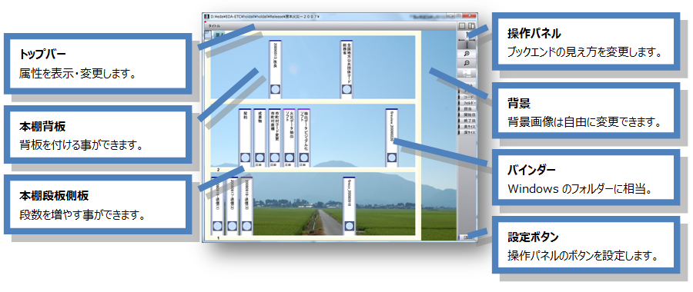Click the settings button at panel bottom

click(x=467, y=237)
